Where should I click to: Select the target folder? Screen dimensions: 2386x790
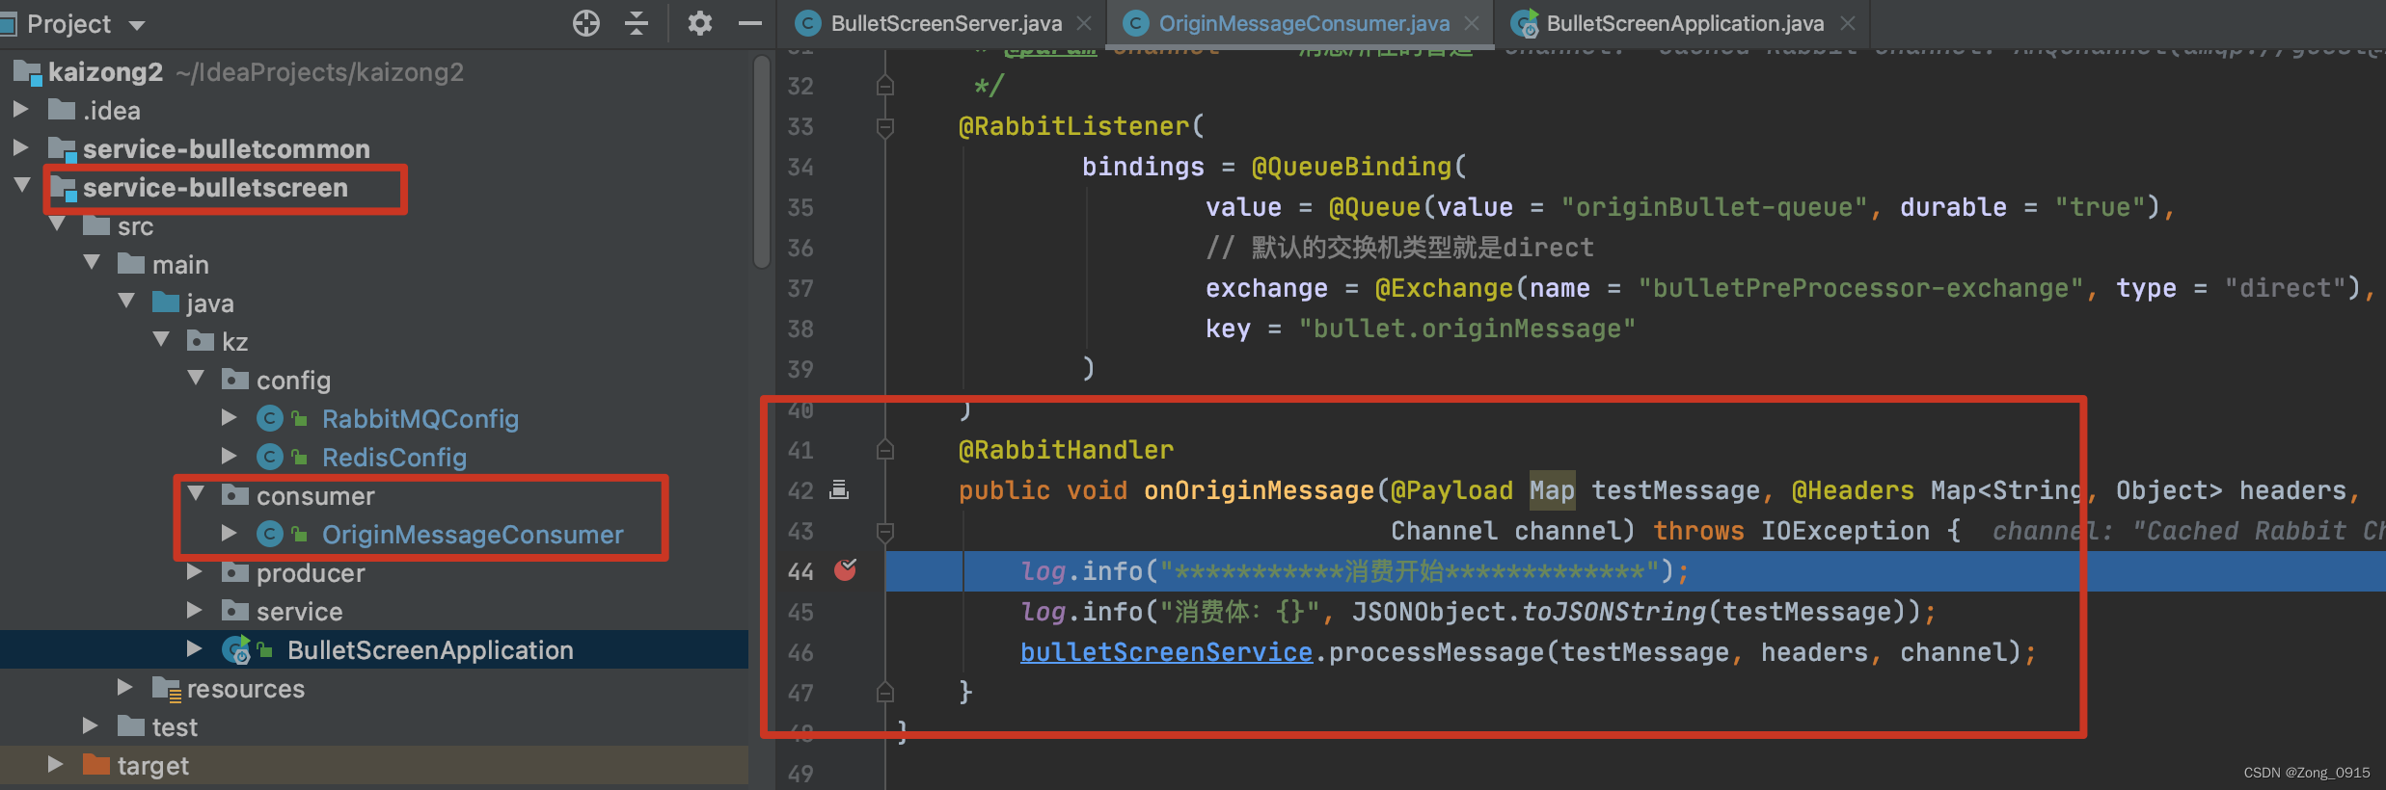(x=152, y=766)
